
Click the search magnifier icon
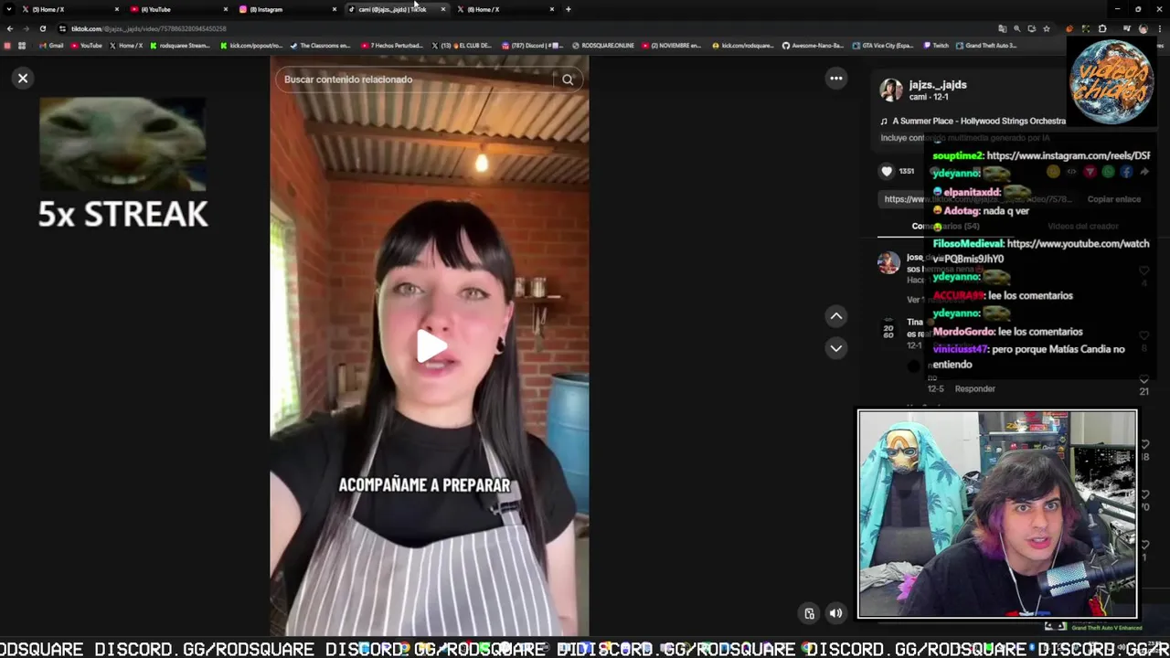click(x=568, y=80)
